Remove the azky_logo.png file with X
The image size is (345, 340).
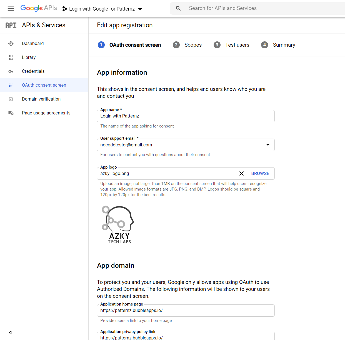241,174
